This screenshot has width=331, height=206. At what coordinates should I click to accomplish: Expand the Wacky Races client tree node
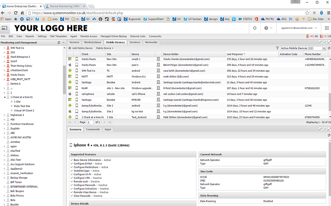coord(4,75)
